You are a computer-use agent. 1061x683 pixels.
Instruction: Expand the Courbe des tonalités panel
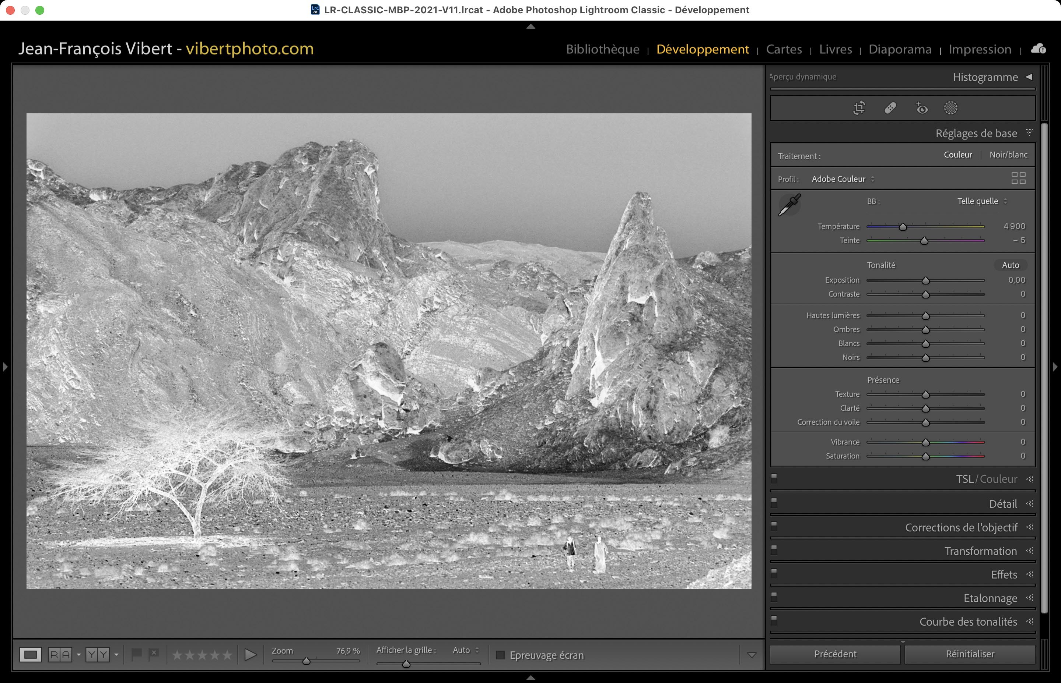click(x=968, y=622)
